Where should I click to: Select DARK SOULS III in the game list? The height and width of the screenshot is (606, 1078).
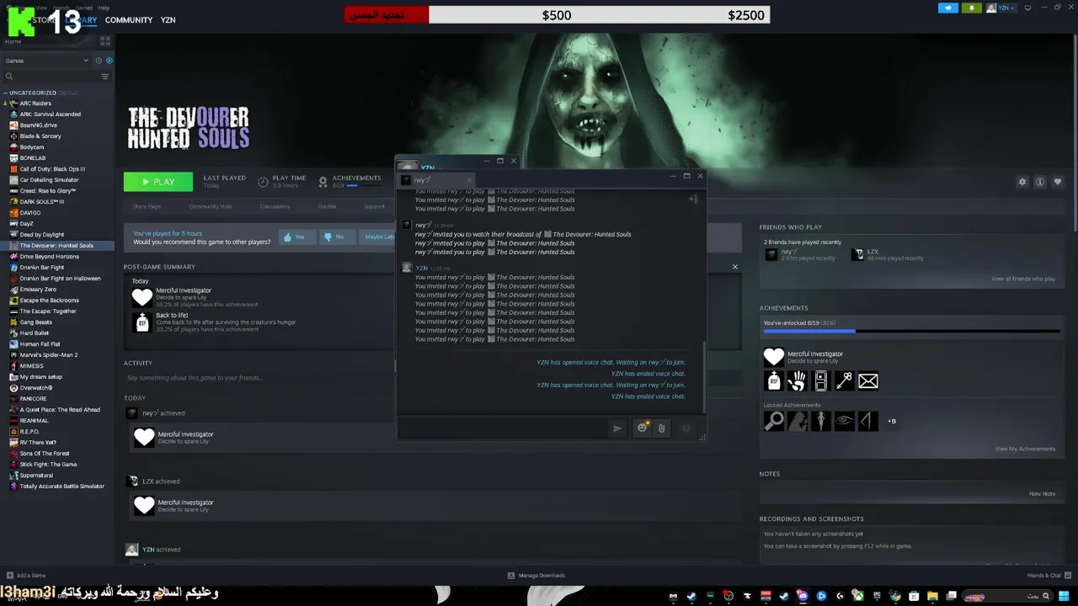pos(42,202)
